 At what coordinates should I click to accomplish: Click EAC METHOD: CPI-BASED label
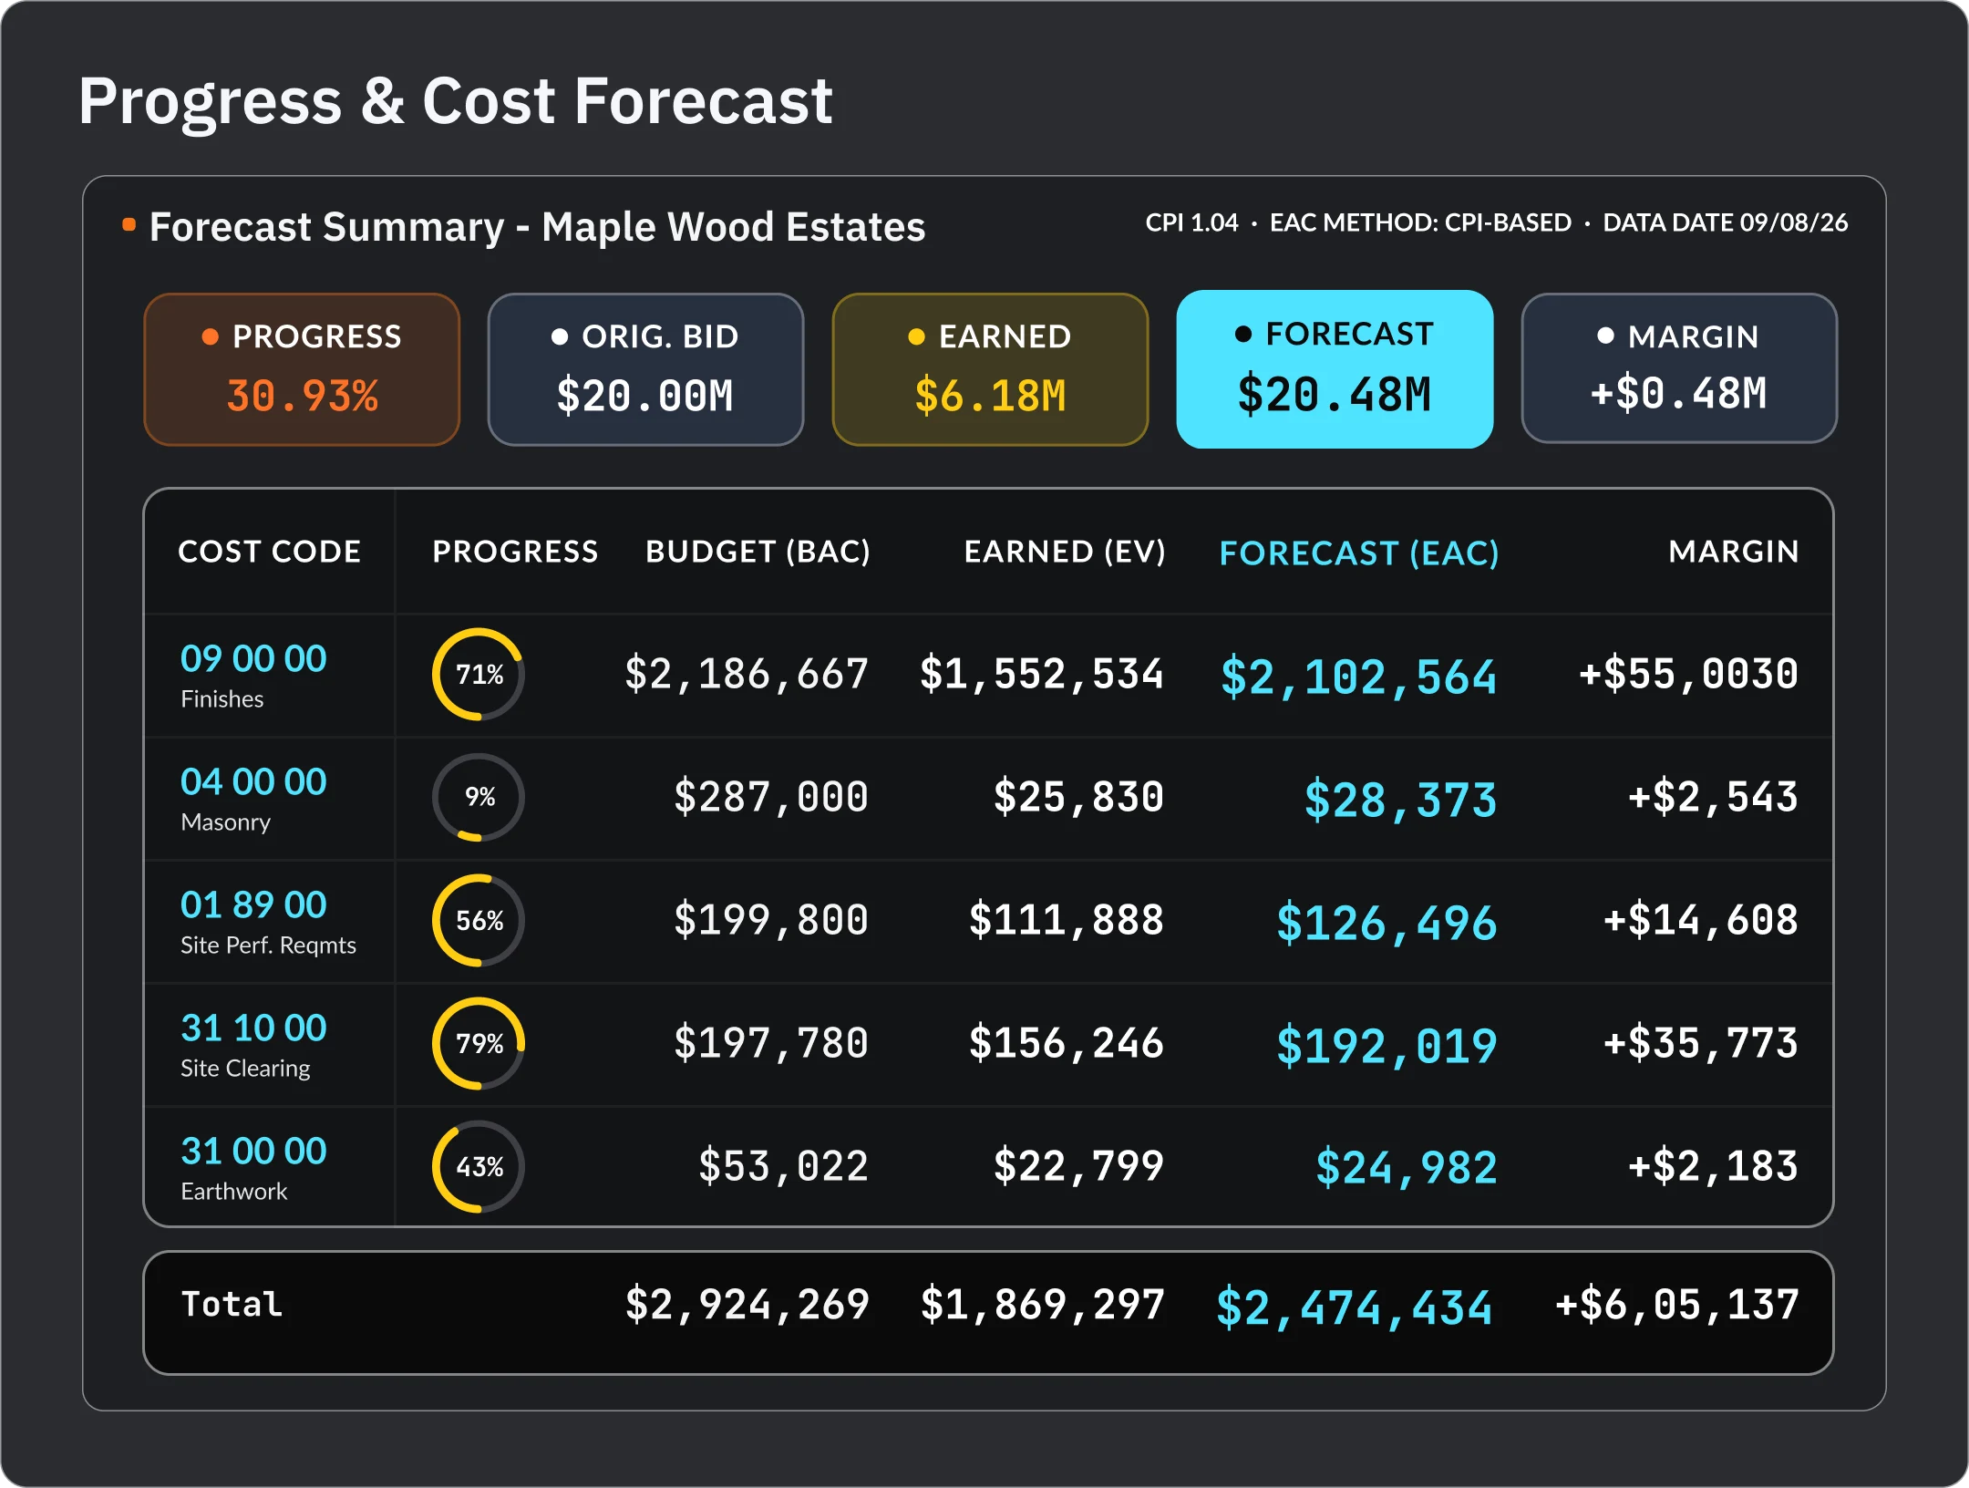click(1420, 222)
